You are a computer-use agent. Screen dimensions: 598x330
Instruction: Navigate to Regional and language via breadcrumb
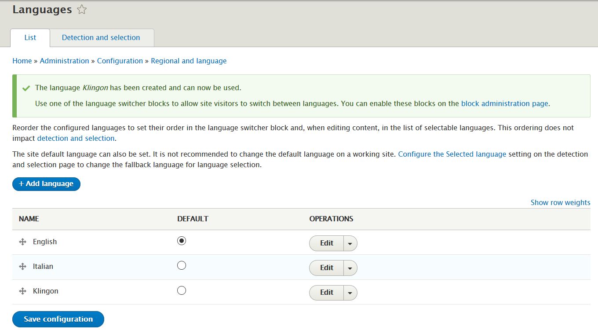[x=189, y=61]
